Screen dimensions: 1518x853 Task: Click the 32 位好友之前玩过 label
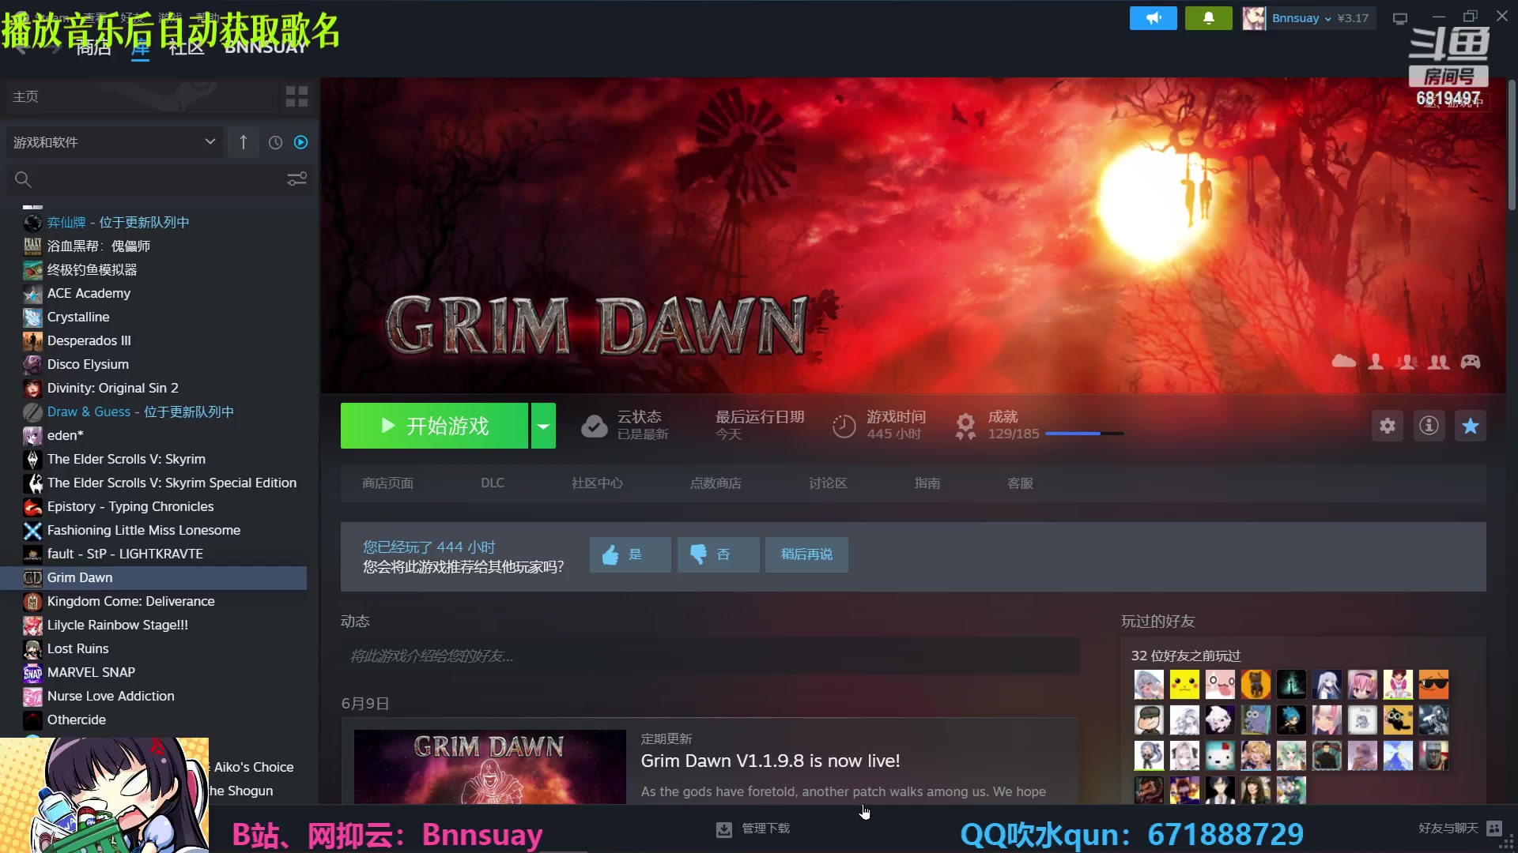click(x=1186, y=656)
